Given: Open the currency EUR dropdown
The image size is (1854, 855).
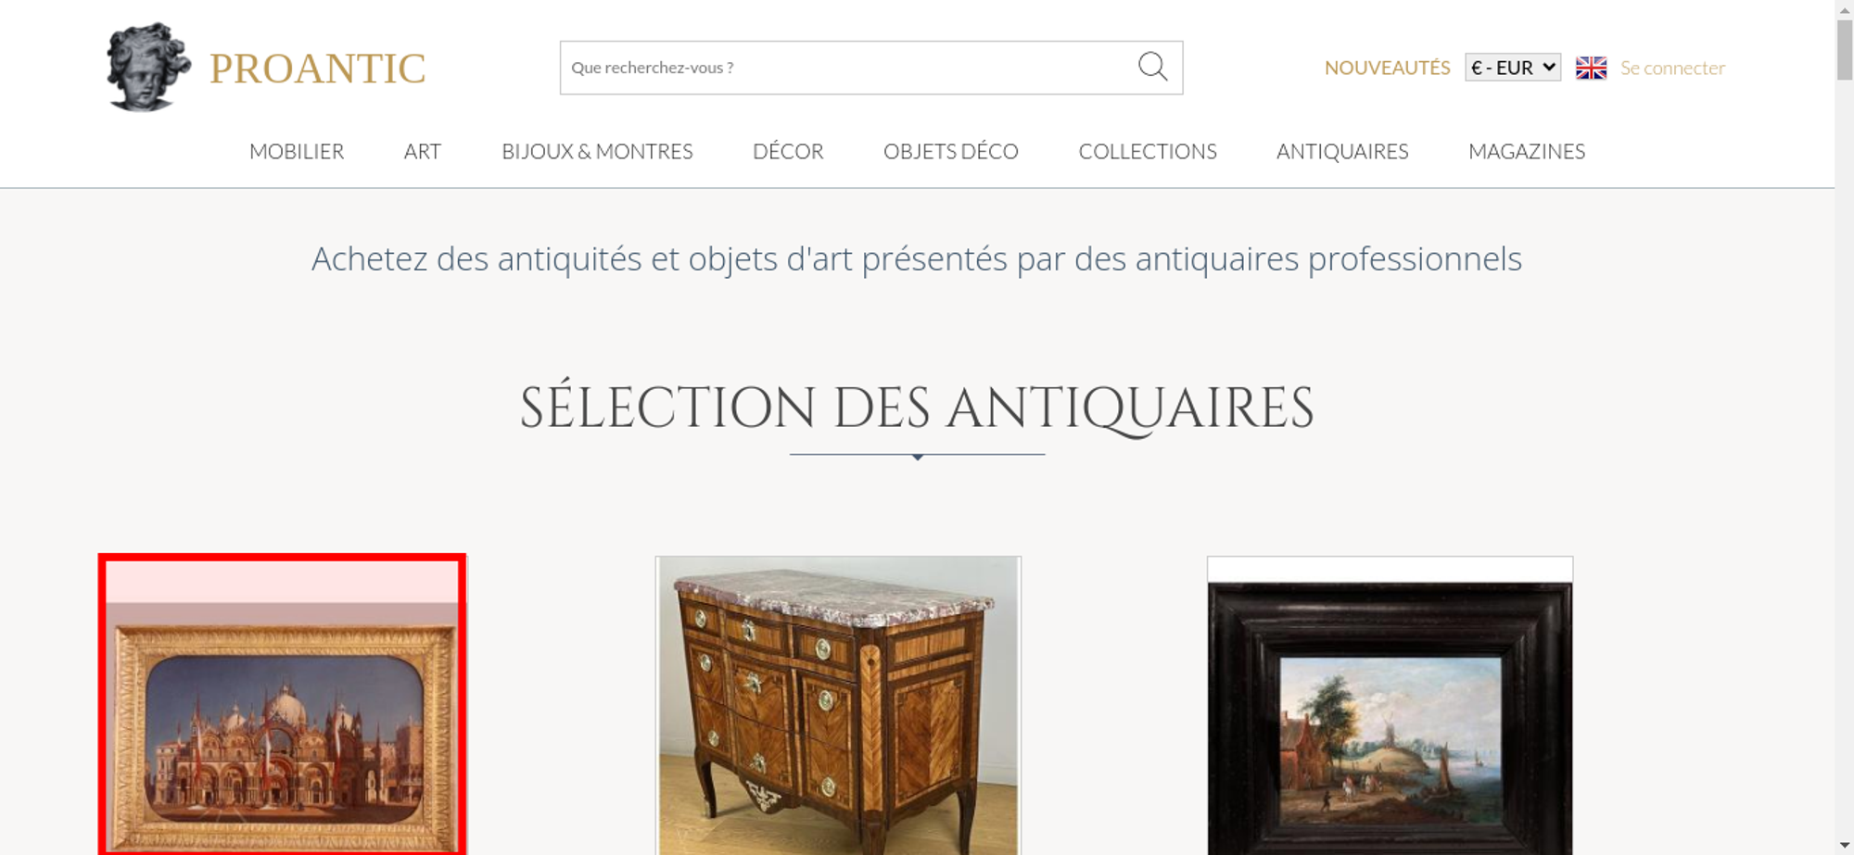Looking at the screenshot, I should pyautogui.click(x=1513, y=68).
